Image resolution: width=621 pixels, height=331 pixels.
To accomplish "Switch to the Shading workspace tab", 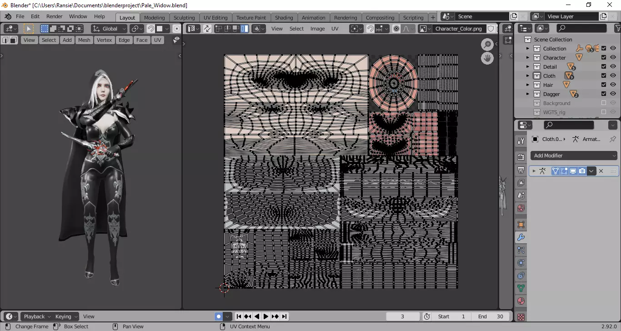I will (284, 18).
